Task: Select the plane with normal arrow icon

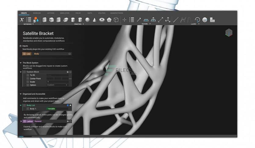Action: (x=153, y=20)
